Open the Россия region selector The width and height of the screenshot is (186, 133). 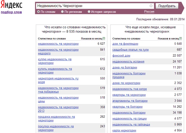click(x=149, y=12)
